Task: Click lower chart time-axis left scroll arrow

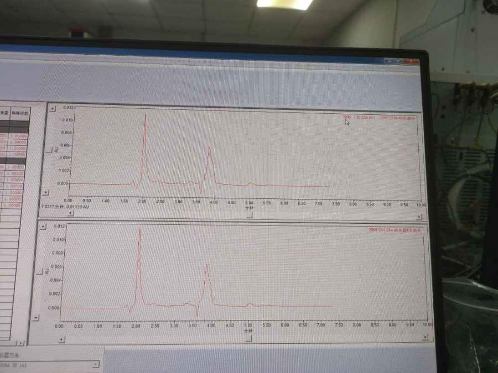Action: point(61,339)
